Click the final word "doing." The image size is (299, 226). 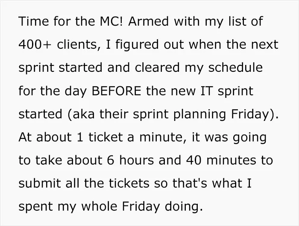[184, 207]
